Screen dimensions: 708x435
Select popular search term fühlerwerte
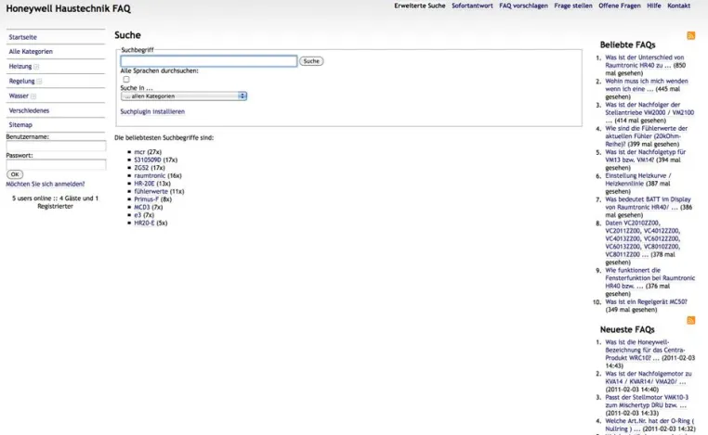[151, 192]
